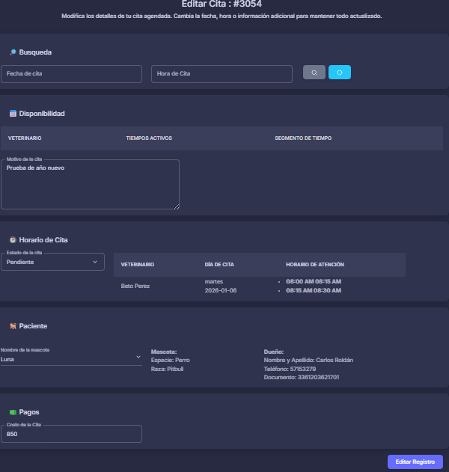The height and width of the screenshot is (472, 449).
Task: Expand the Nombre de la mascota selector
Action: pos(71,358)
